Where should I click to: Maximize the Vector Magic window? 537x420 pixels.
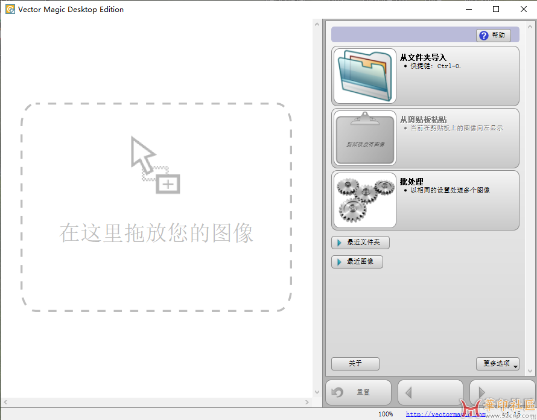[x=496, y=9]
